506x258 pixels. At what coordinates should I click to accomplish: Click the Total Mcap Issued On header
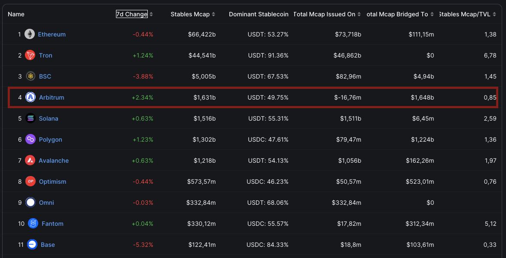click(324, 14)
